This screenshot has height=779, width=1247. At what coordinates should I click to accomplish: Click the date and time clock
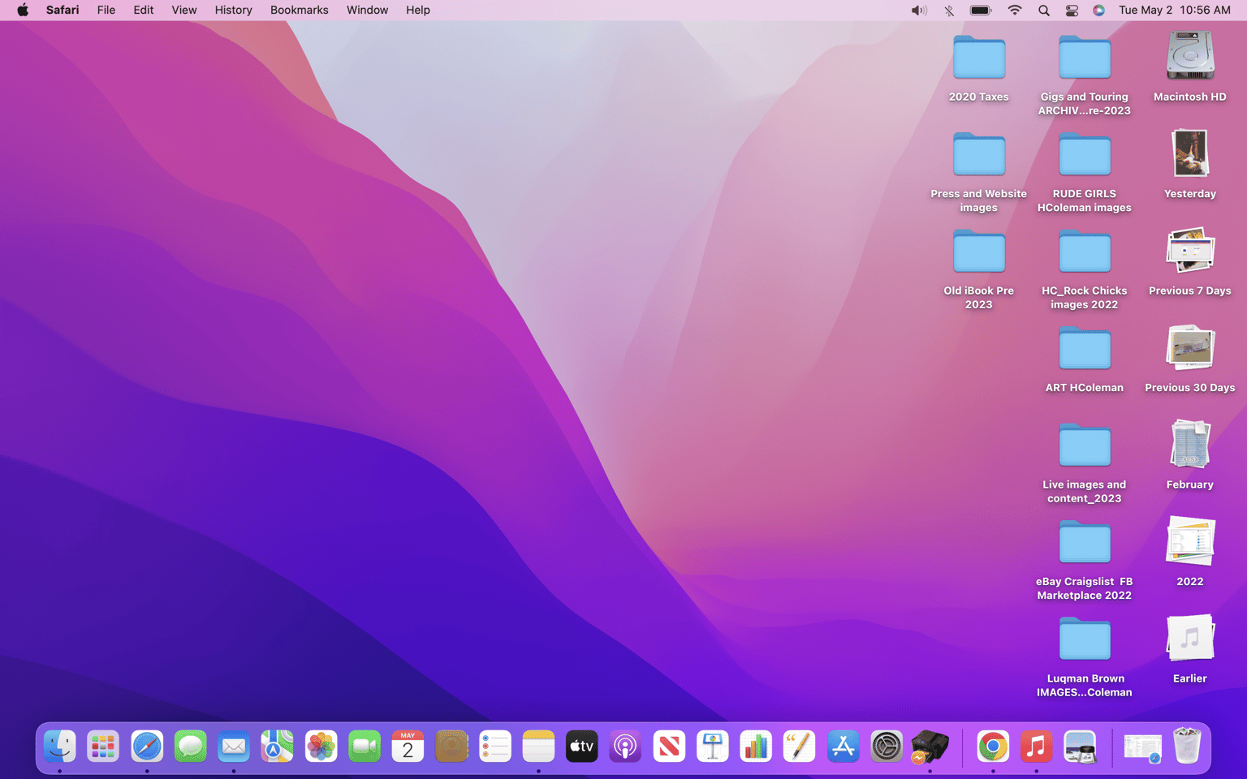pyautogui.click(x=1175, y=10)
